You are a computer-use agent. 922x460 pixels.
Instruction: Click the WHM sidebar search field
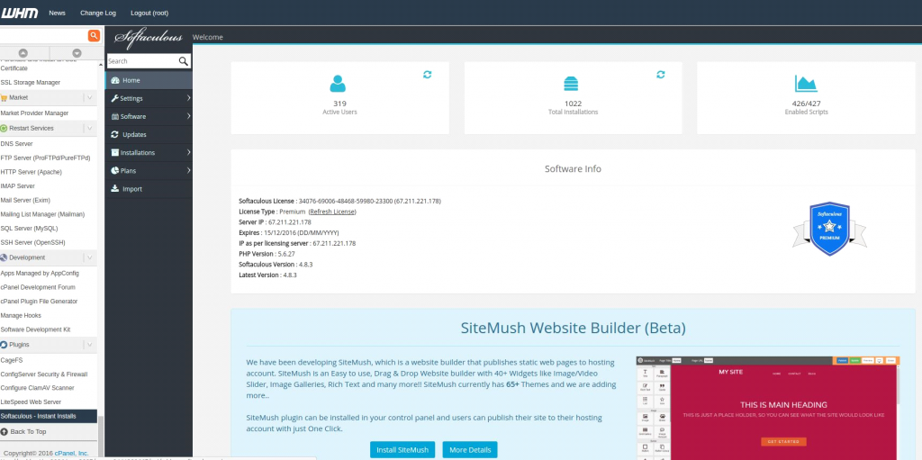44,36
